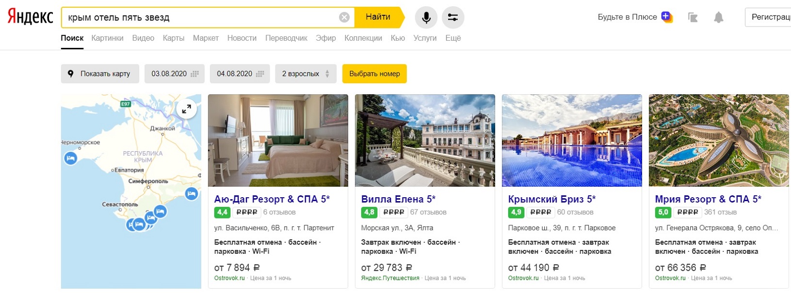This screenshot has height=293, width=791.
Task: Expand the map to fullscreen
Action: (x=187, y=109)
